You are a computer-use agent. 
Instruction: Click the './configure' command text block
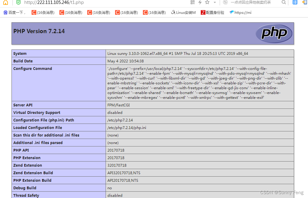(x=199, y=83)
